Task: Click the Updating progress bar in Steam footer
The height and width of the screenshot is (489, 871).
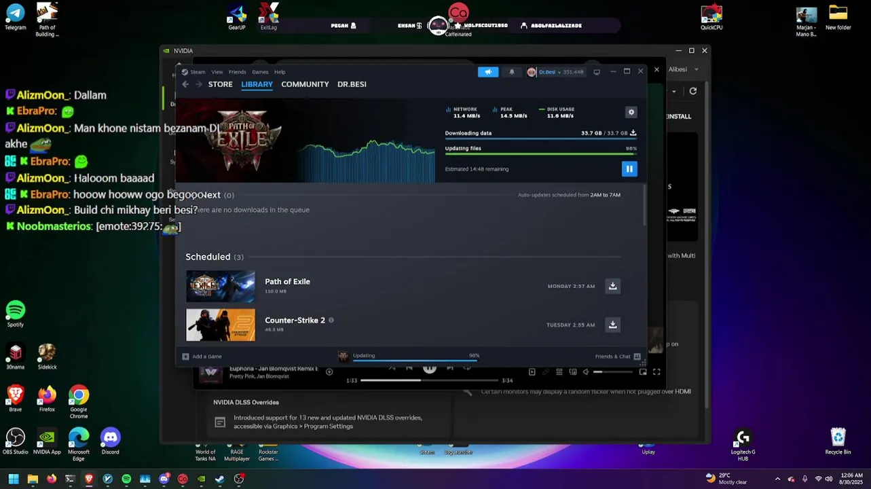Action: 416,360
